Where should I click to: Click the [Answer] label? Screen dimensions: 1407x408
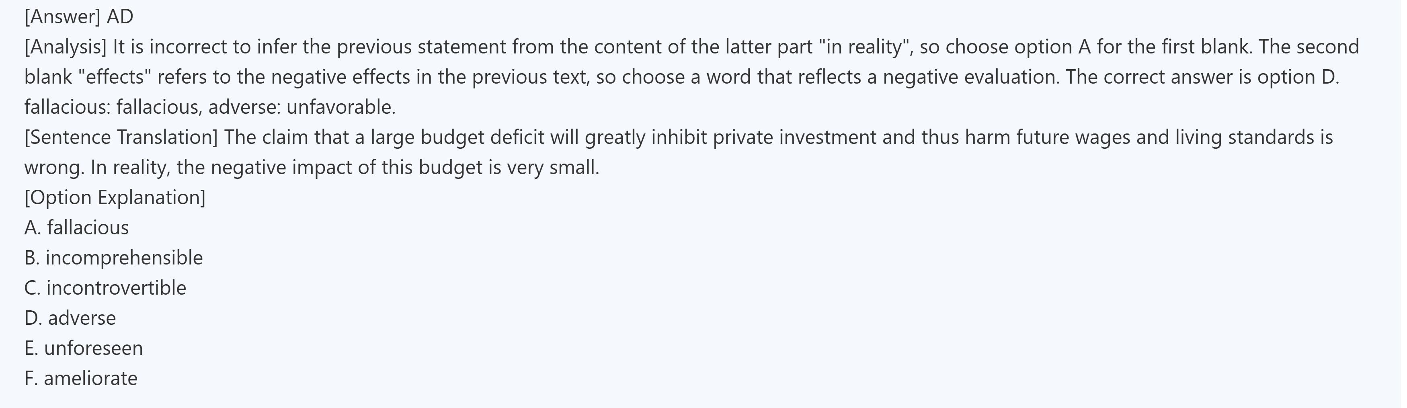pos(62,17)
